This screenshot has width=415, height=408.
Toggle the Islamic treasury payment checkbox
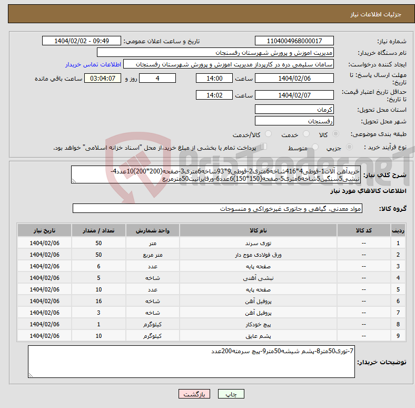click(x=264, y=147)
